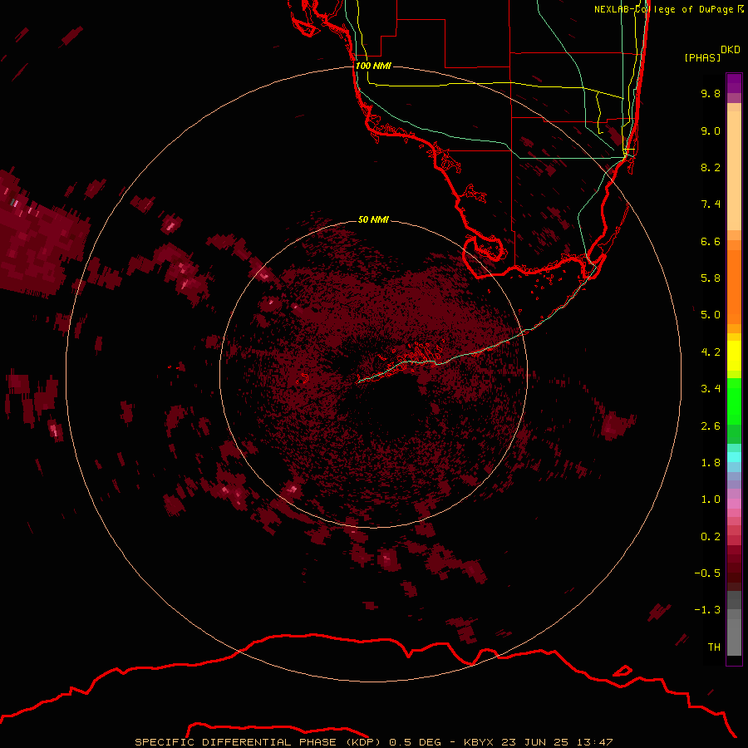Click the 5.0 scale label

[x=711, y=315]
